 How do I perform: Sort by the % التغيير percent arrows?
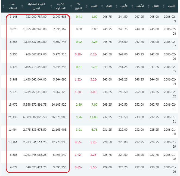tap(71, 6)
